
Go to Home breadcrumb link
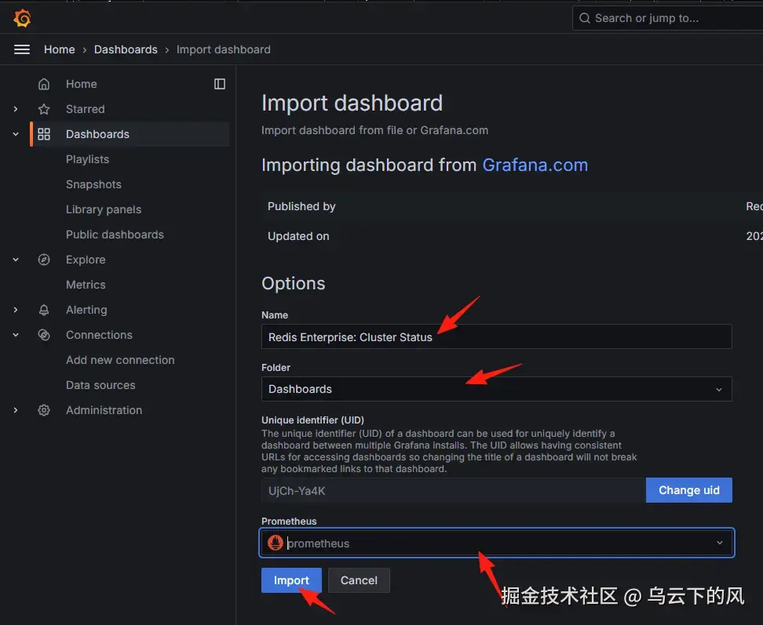pos(60,49)
